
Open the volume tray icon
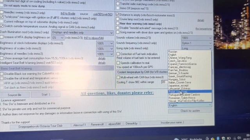tap(239, 138)
